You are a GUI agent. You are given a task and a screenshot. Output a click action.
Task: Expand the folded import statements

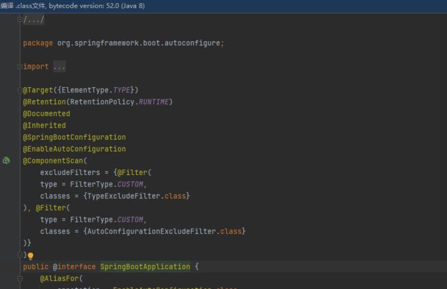(x=20, y=67)
